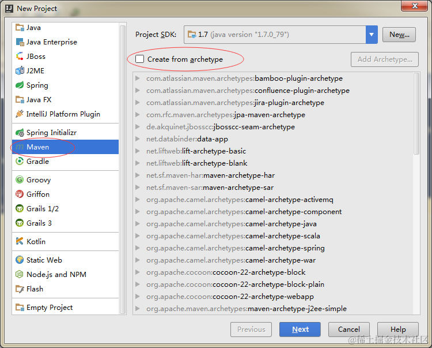Click the Next button
This screenshot has width=432, height=348.
300,329
